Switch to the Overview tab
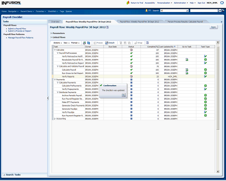This screenshot has height=181, width=226. (55, 22)
